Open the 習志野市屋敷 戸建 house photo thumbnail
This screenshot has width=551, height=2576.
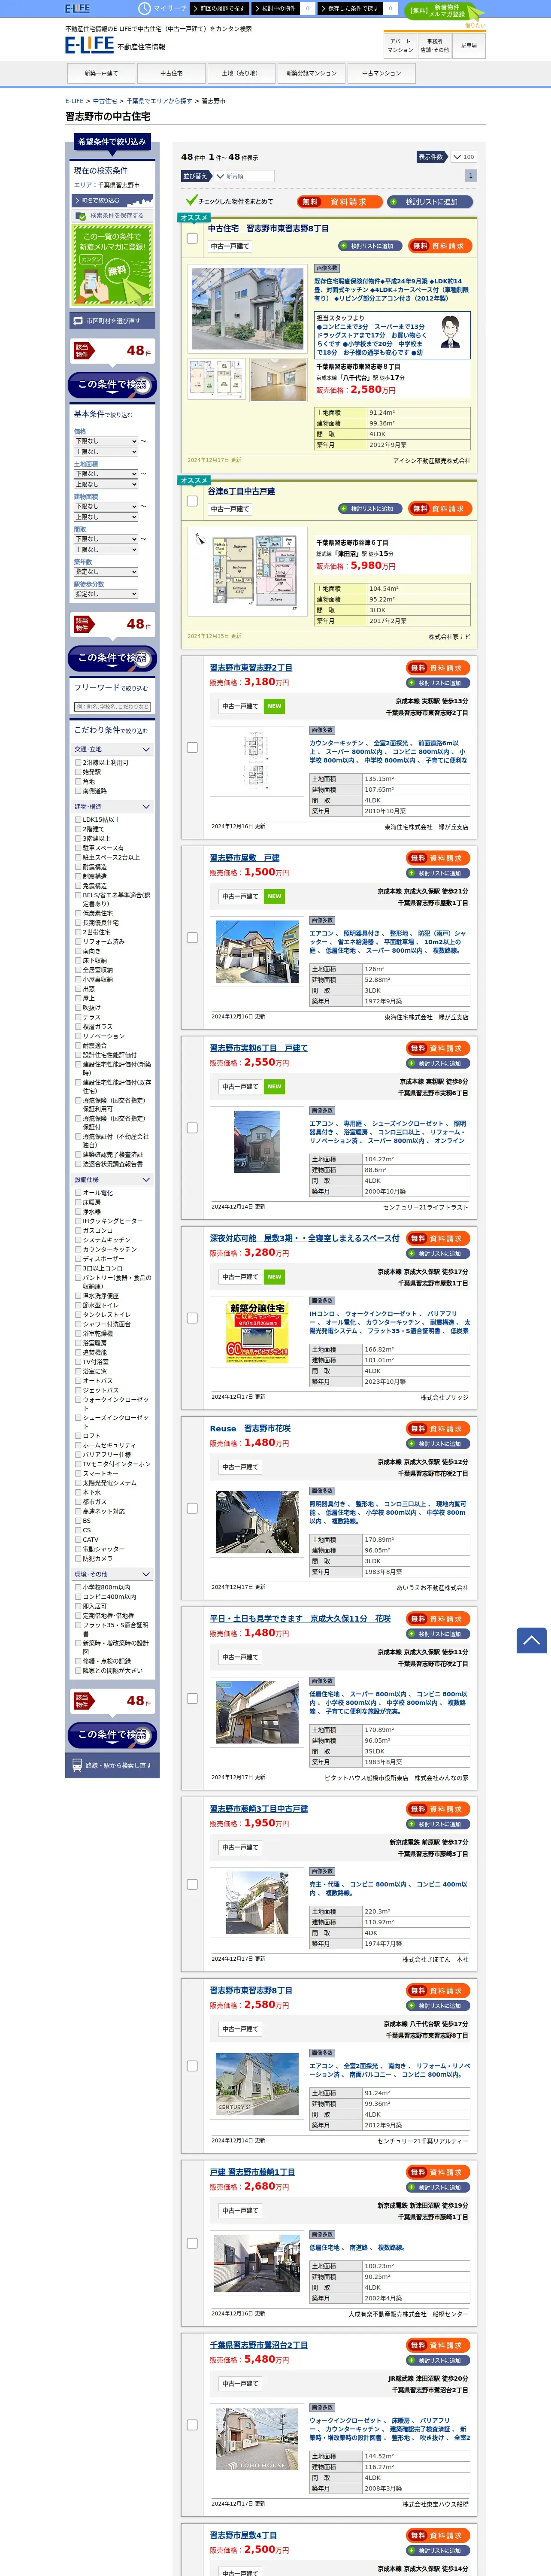pyautogui.click(x=257, y=952)
